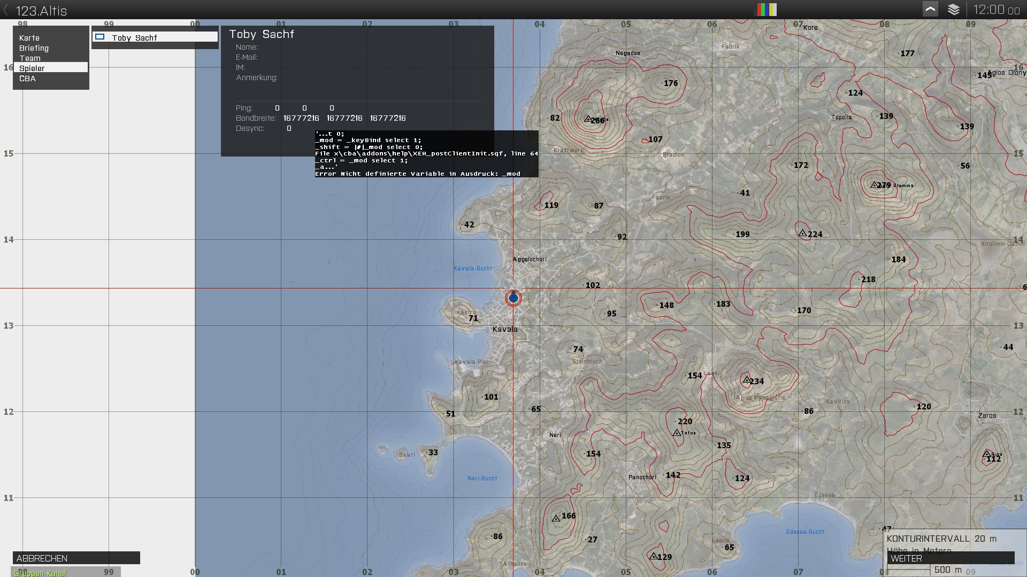Click the Bandbreite value row in player info
The width and height of the screenshot is (1027, 577).
[x=321, y=118]
